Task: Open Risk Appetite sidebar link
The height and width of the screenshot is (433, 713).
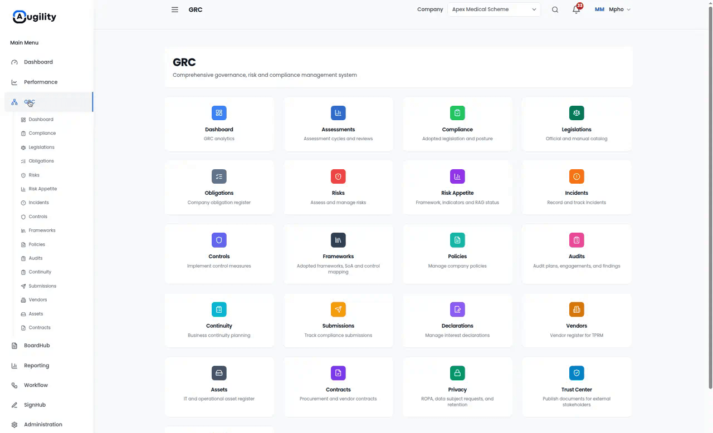Action: 43,189
